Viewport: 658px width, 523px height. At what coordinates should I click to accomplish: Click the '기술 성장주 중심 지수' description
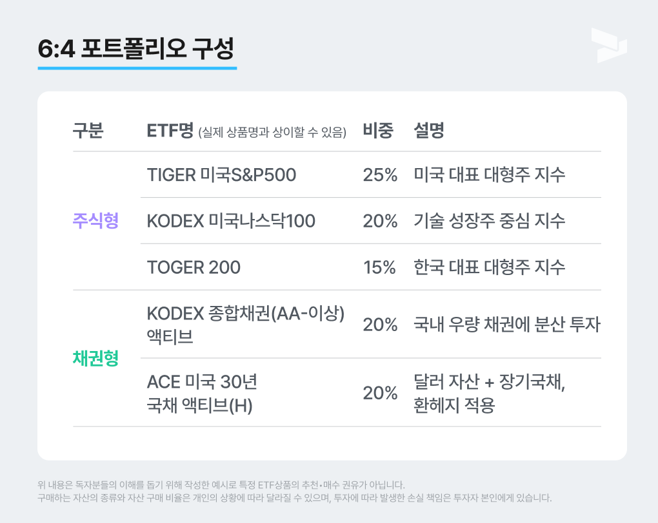[x=489, y=221]
